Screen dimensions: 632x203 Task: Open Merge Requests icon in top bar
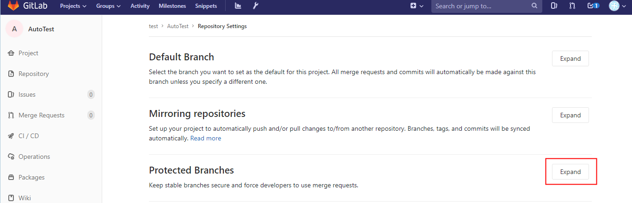[572, 6]
